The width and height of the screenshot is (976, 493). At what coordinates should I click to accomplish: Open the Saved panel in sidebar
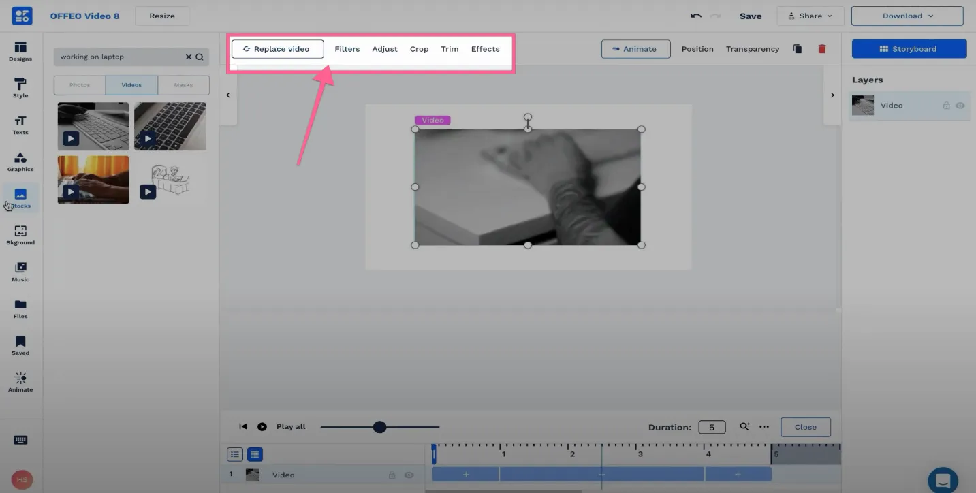[20, 345]
